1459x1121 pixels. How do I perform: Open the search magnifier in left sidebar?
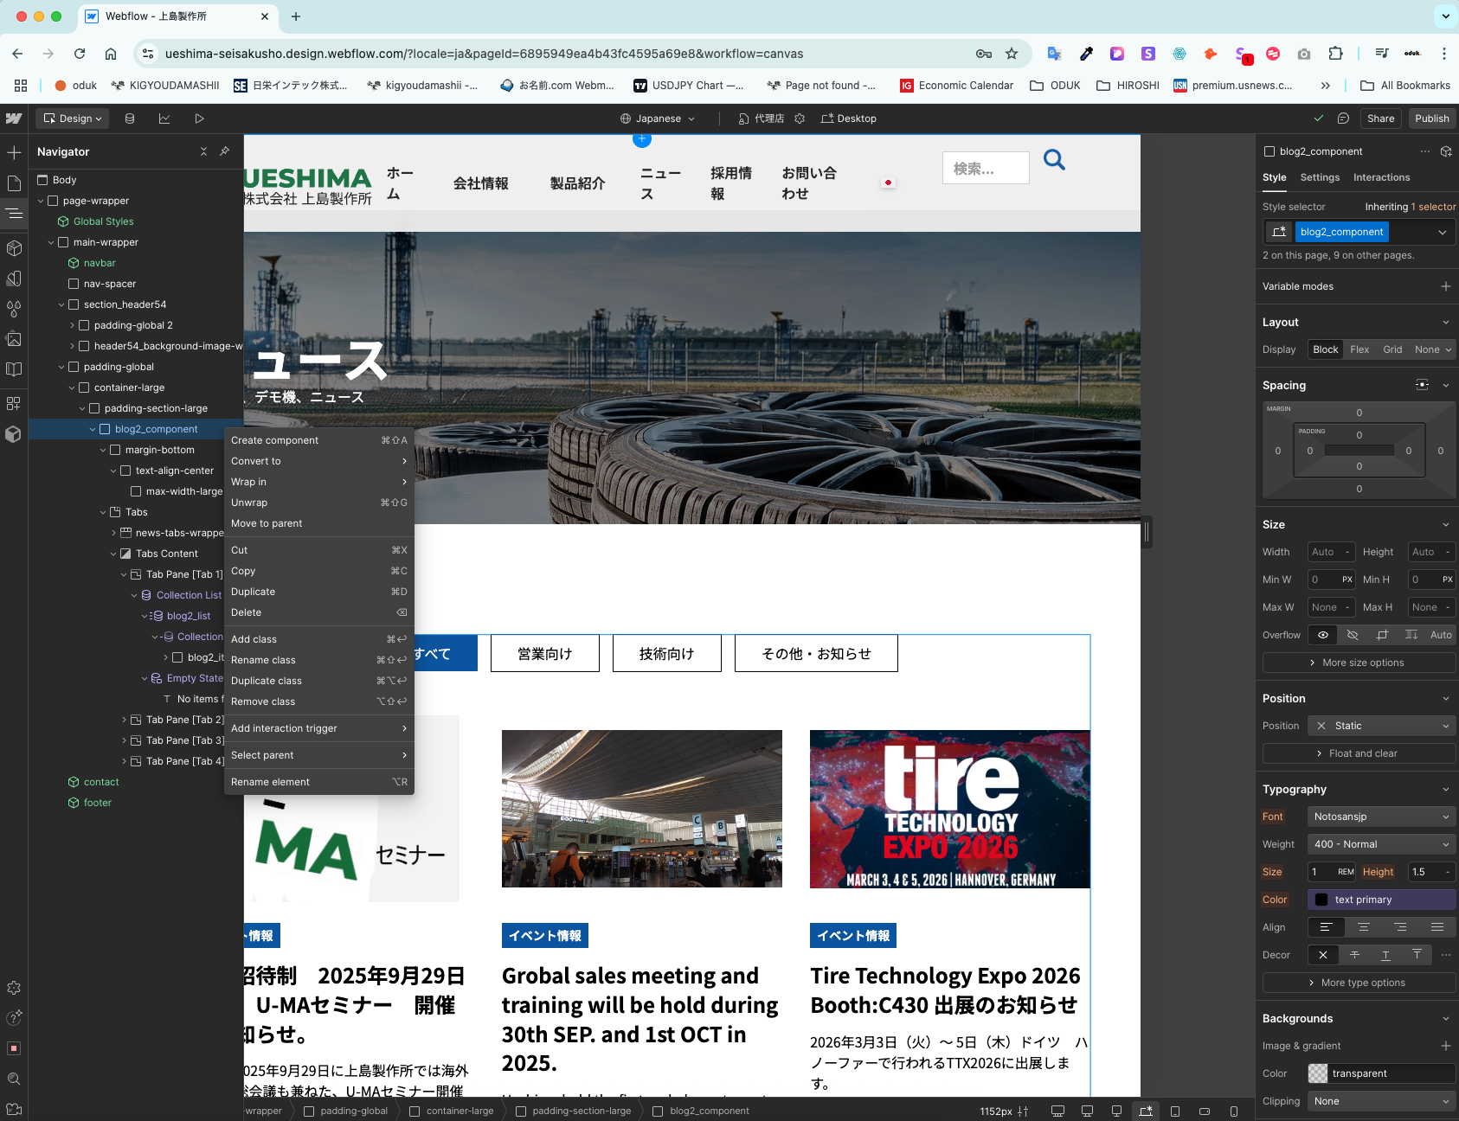click(x=14, y=1079)
